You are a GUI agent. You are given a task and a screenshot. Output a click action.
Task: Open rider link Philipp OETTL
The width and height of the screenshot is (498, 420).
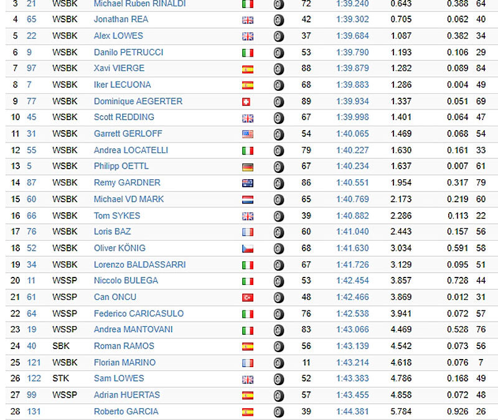click(x=121, y=166)
